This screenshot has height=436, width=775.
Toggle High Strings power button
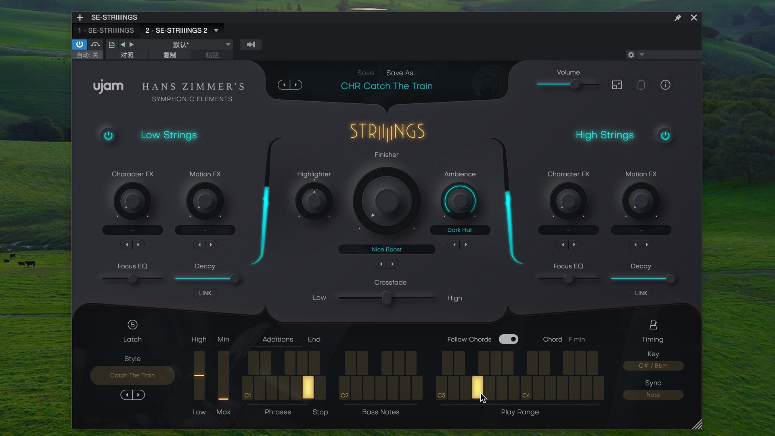(665, 135)
